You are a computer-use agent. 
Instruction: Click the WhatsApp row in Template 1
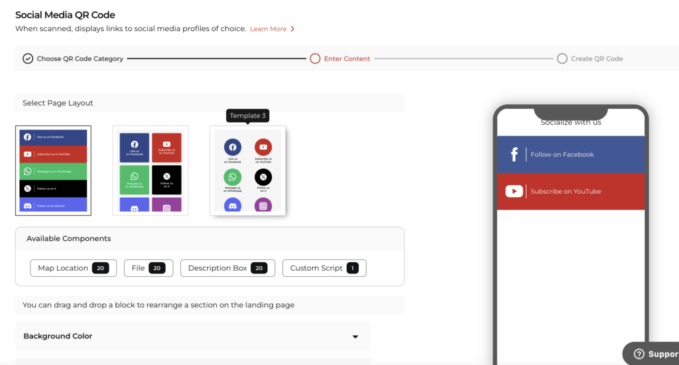53,171
